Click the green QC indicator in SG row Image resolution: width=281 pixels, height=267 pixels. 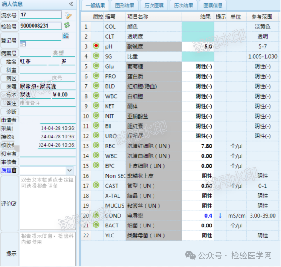point(96,56)
